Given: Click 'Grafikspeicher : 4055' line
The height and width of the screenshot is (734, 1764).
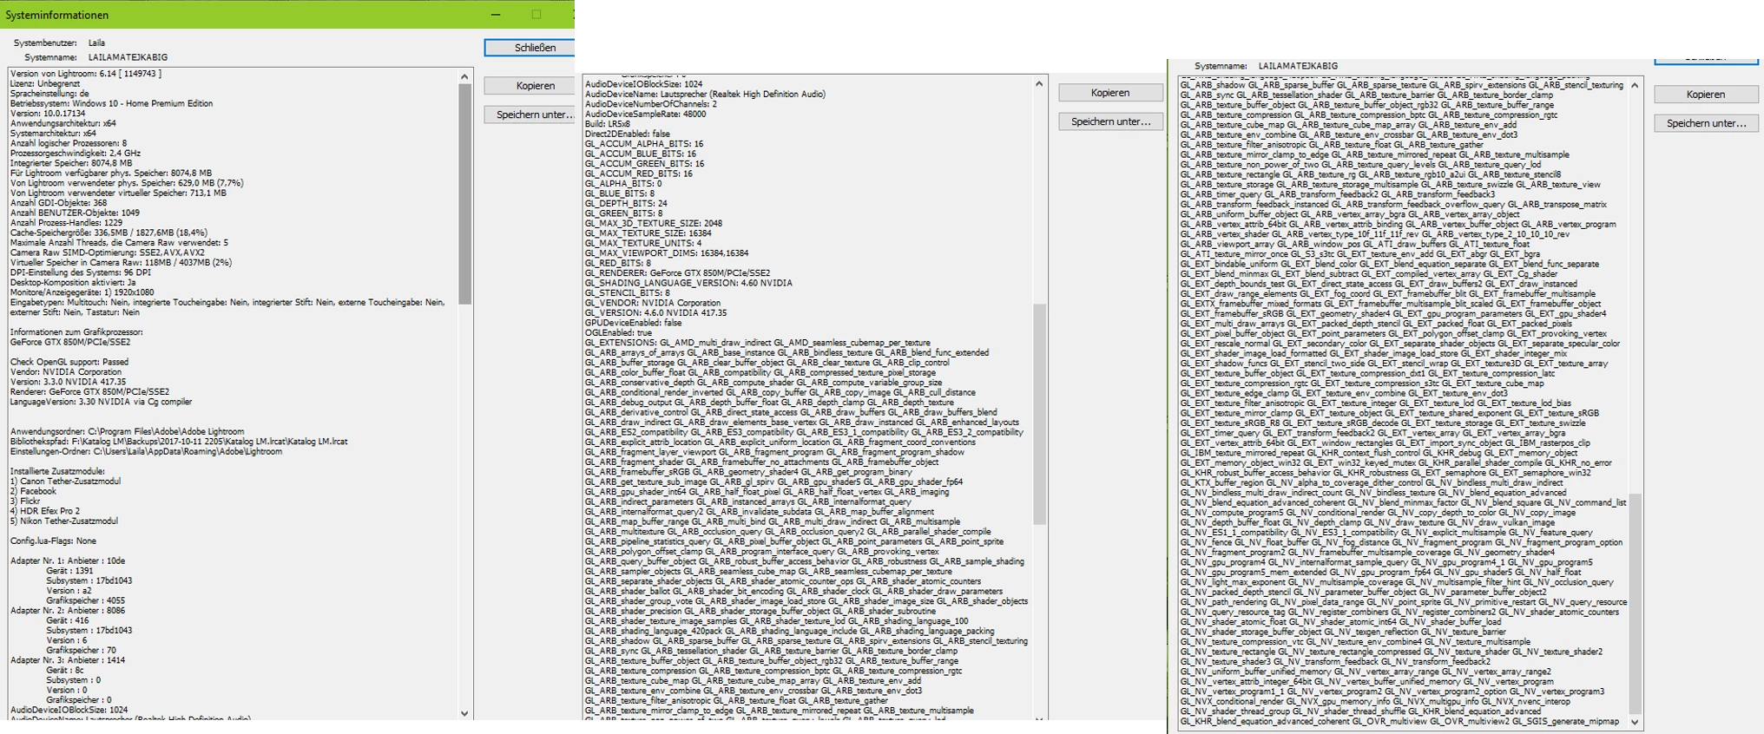Looking at the screenshot, I should click(86, 600).
